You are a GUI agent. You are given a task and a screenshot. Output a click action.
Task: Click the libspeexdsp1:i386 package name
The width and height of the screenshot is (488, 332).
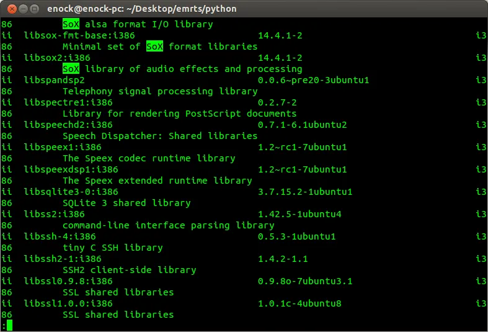[71, 169]
